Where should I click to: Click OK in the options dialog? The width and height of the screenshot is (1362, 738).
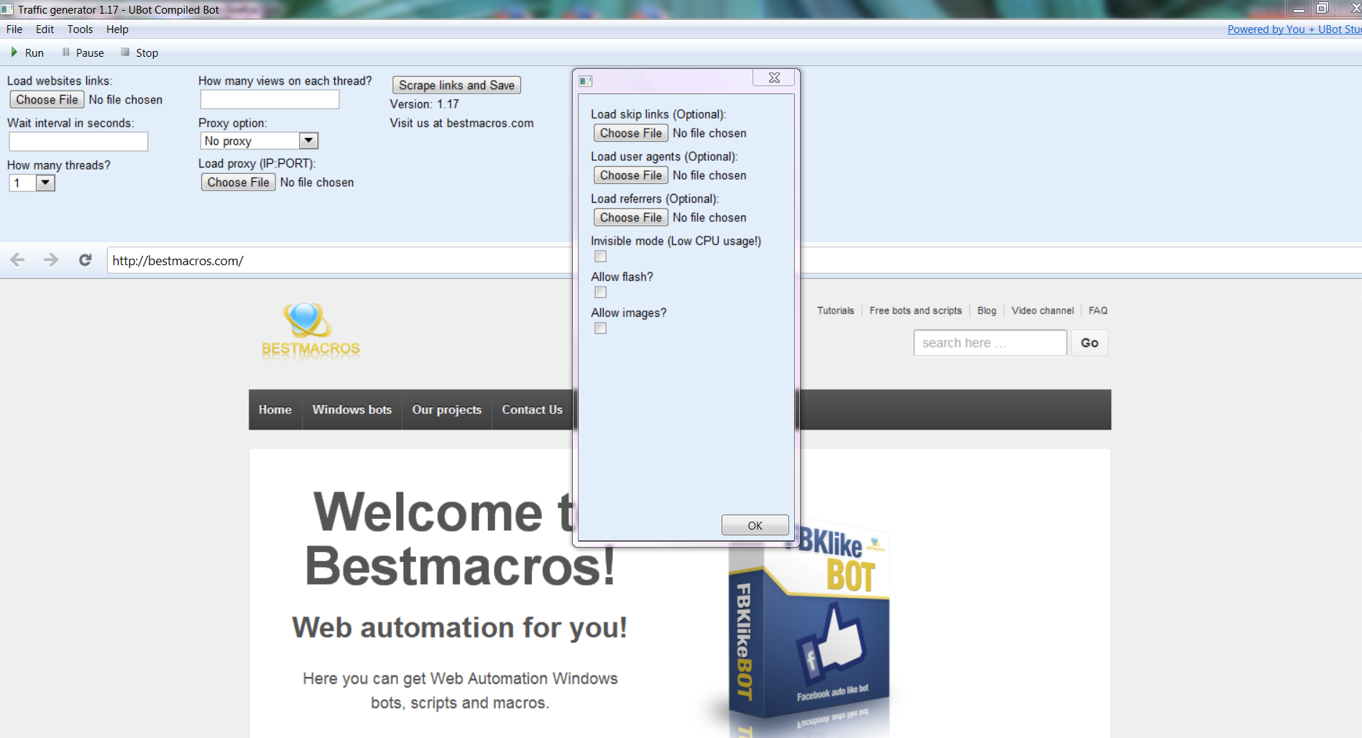(755, 525)
